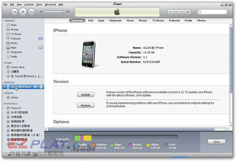Click the Update button

click(x=86, y=94)
